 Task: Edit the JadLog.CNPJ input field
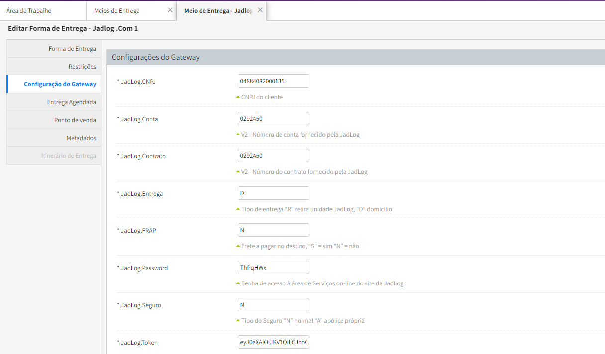274,81
